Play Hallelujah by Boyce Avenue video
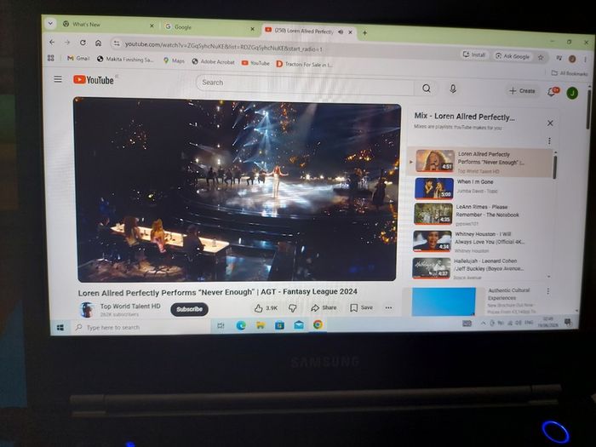This screenshot has width=596, height=447. click(479, 268)
